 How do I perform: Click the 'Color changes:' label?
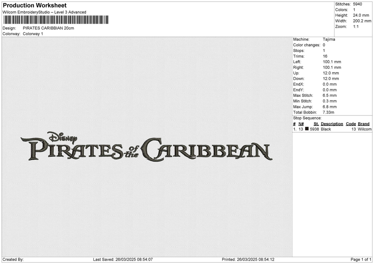(x=307, y=45)
